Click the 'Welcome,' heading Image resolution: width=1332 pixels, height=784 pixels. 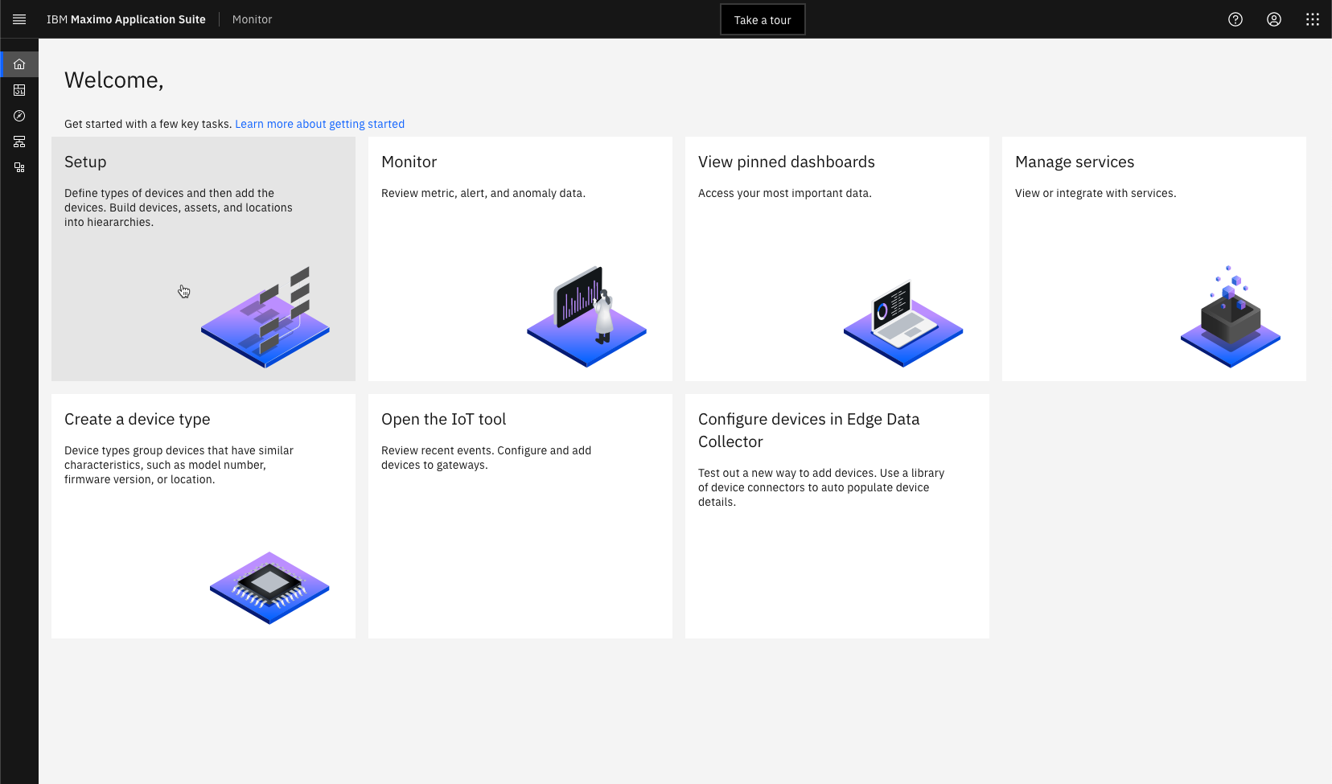pyautogui.click(x=114, y=80)
